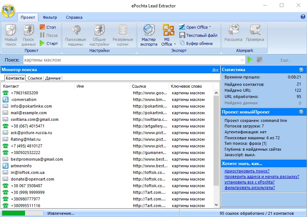The height and width of the screenshot is (217, 307).
Task: Switch to the Проект ribbon tab
Action: coord(28,17)
